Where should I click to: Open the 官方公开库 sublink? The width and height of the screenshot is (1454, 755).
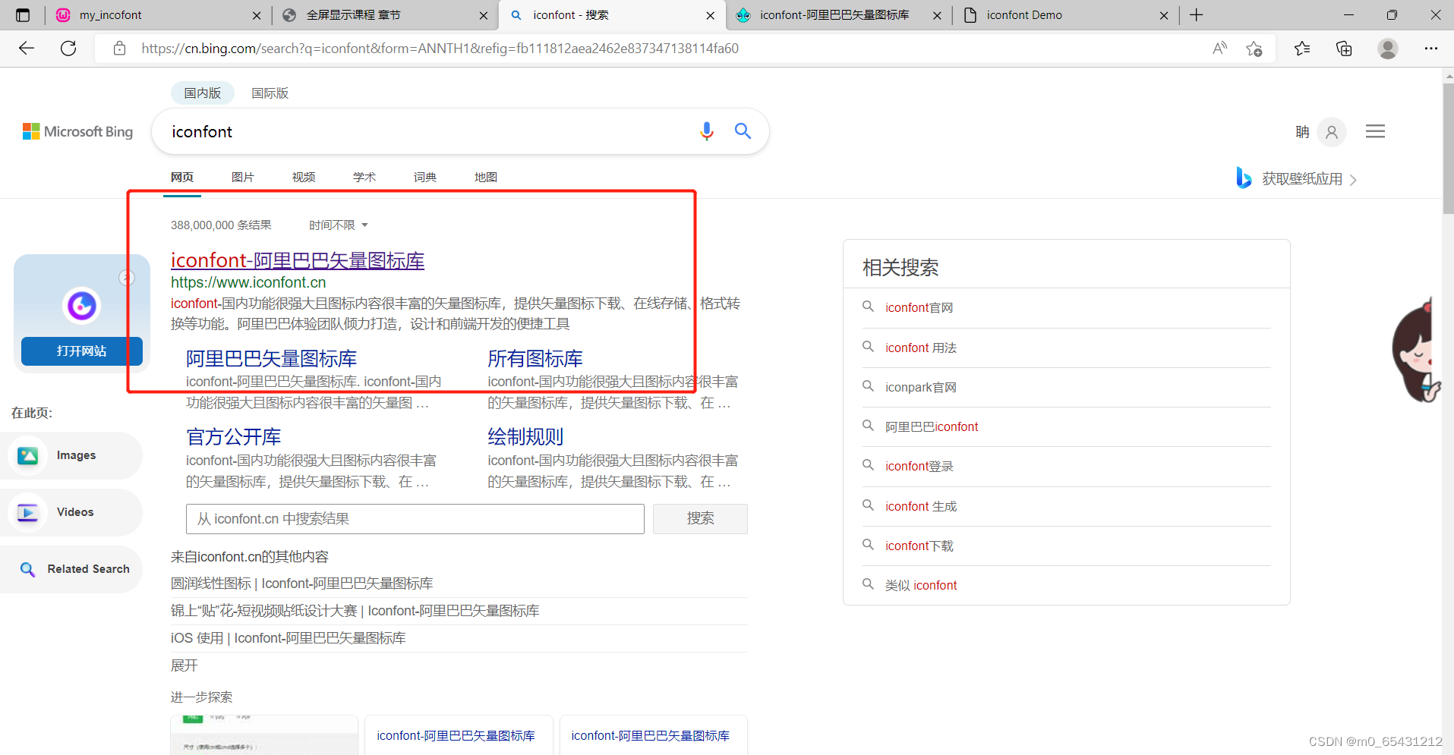coord(234,437)
